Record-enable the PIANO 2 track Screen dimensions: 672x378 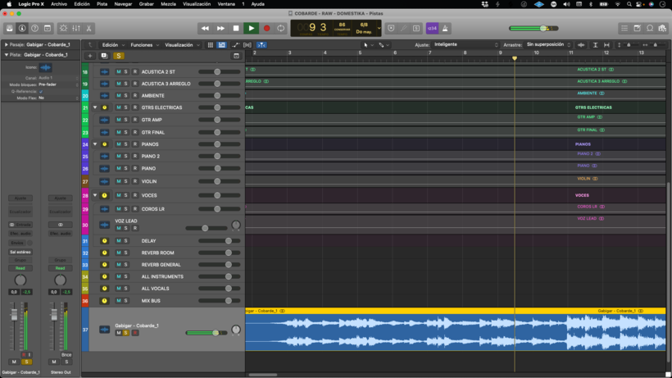coord(134,157)
